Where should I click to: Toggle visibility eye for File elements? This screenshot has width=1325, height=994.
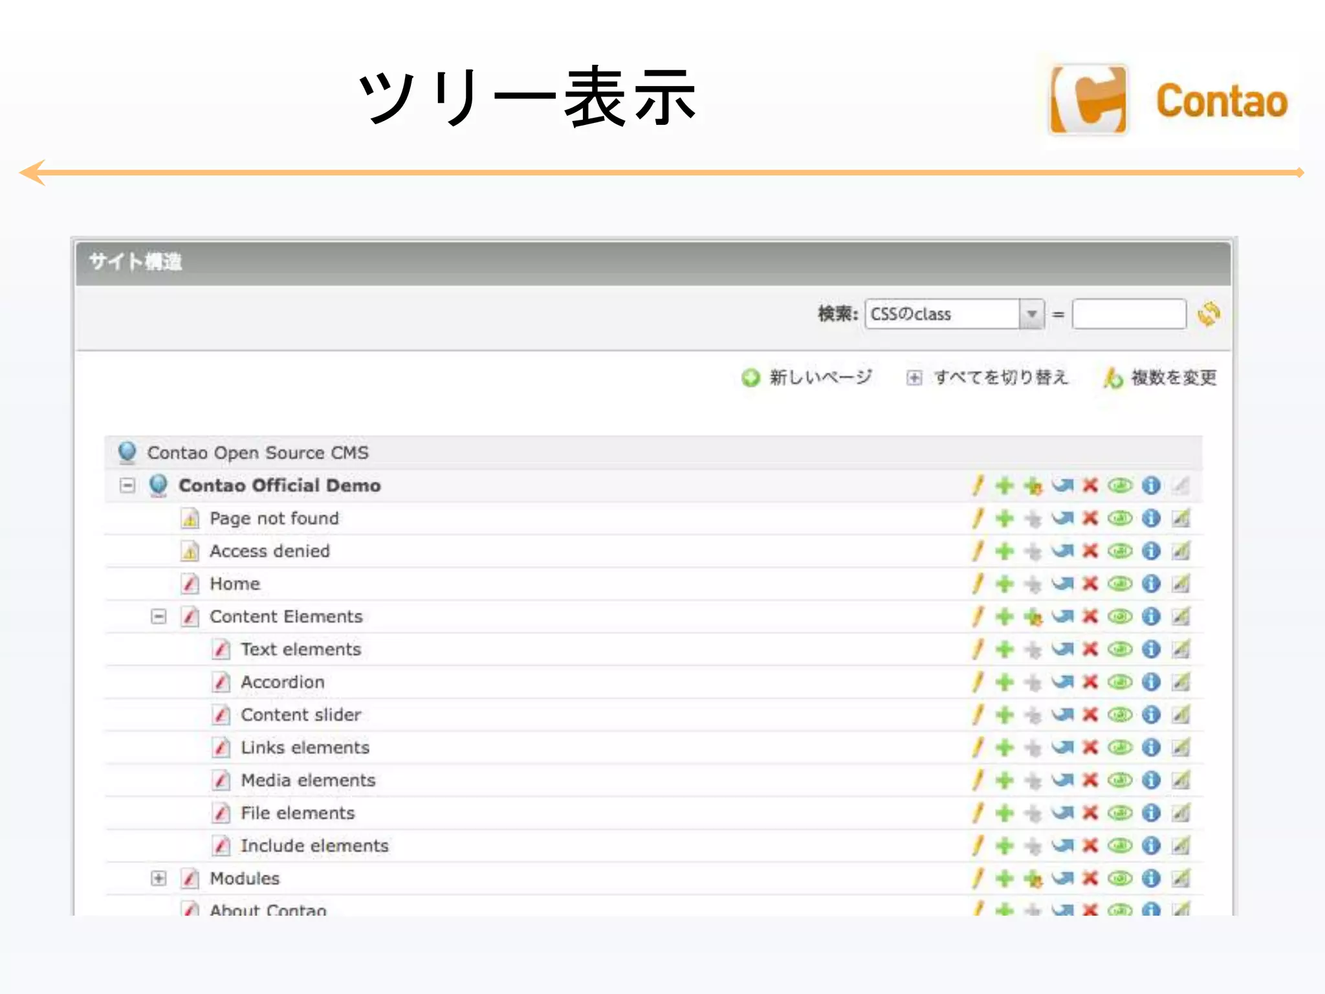click(1120, 813)
